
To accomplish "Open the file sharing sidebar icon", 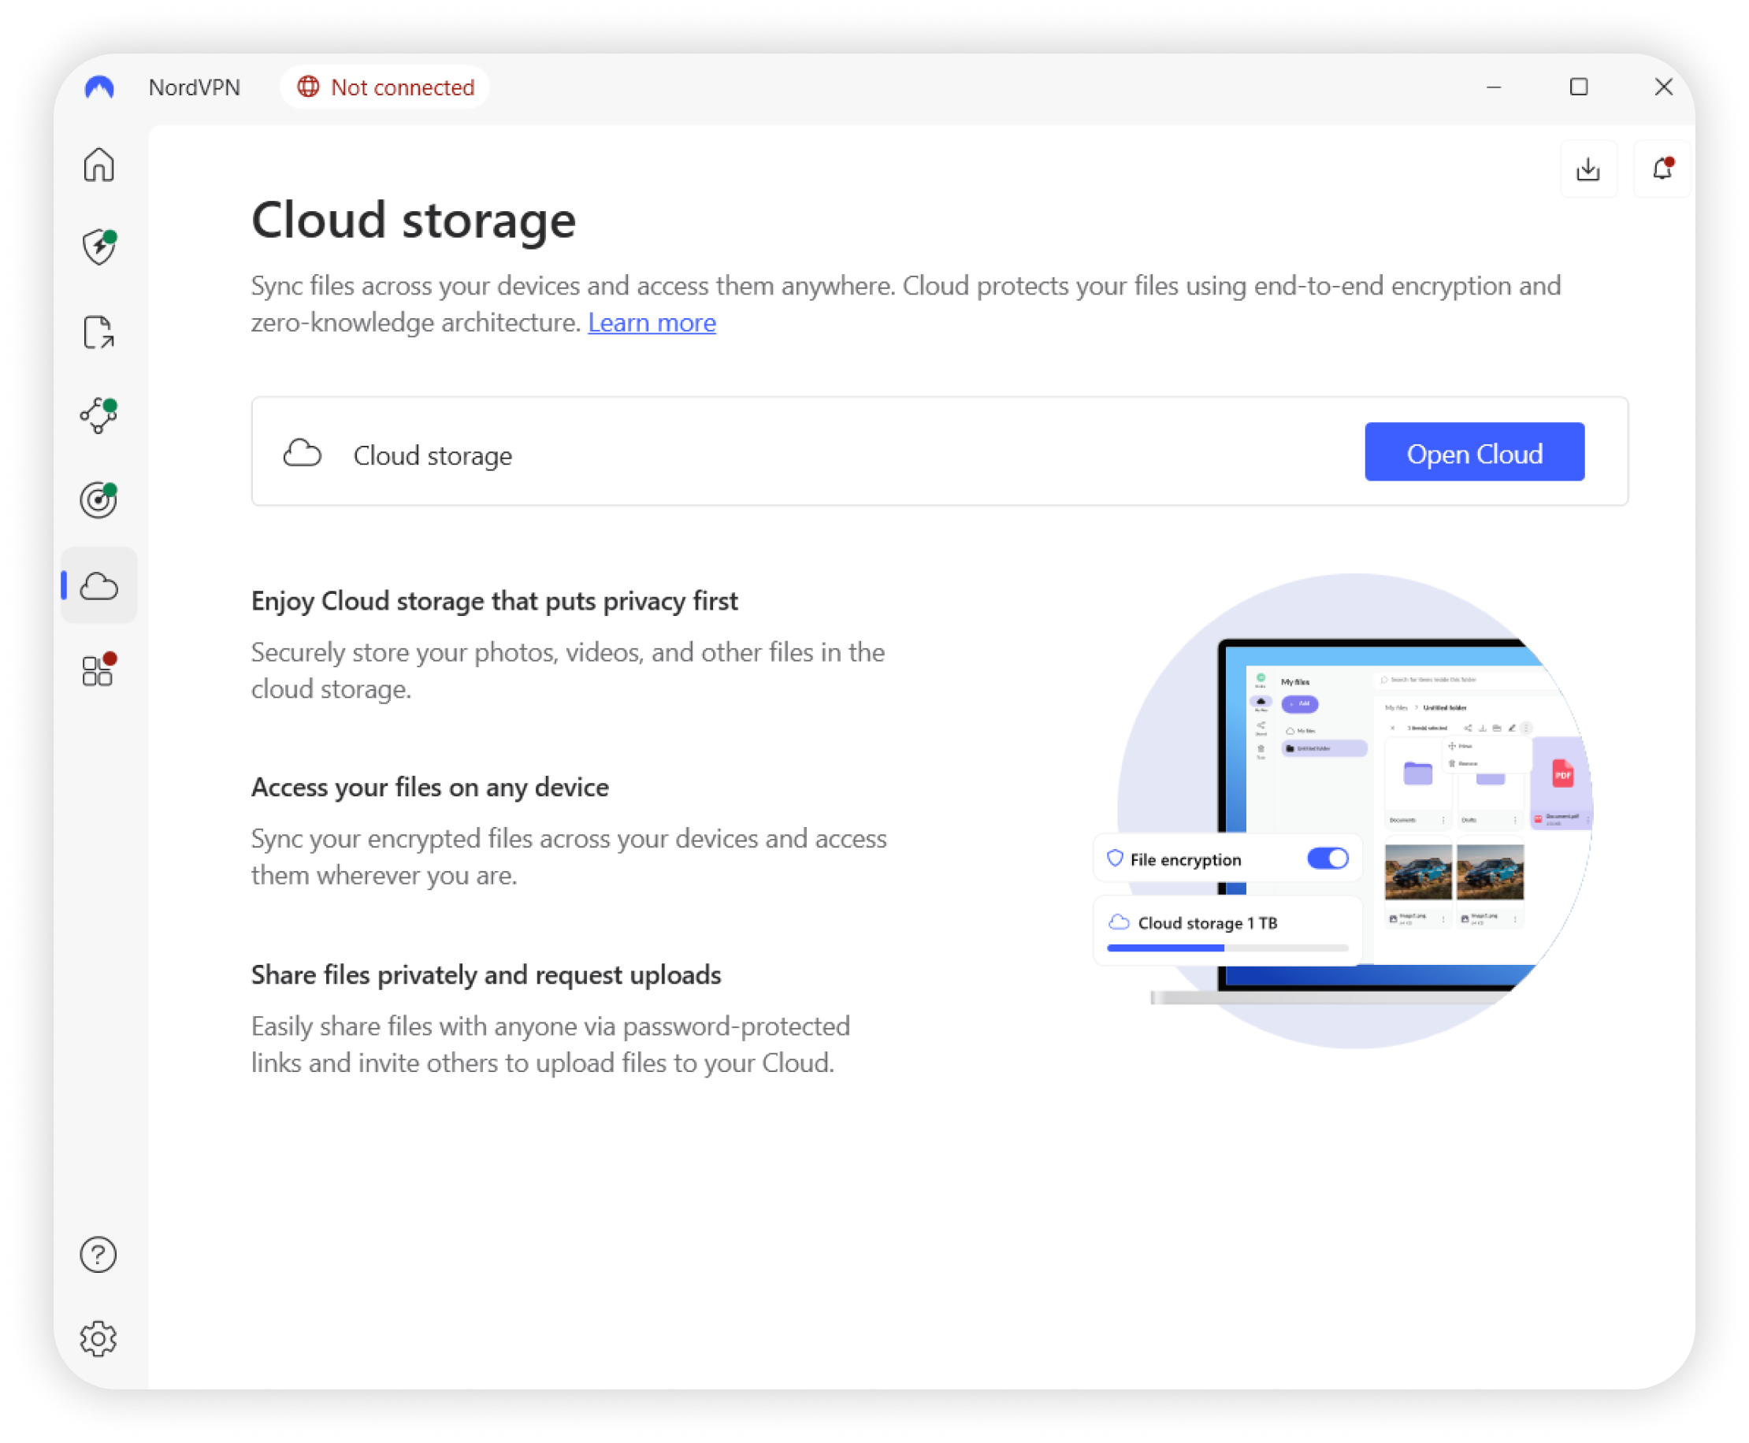I will click(x=98, y=332).
